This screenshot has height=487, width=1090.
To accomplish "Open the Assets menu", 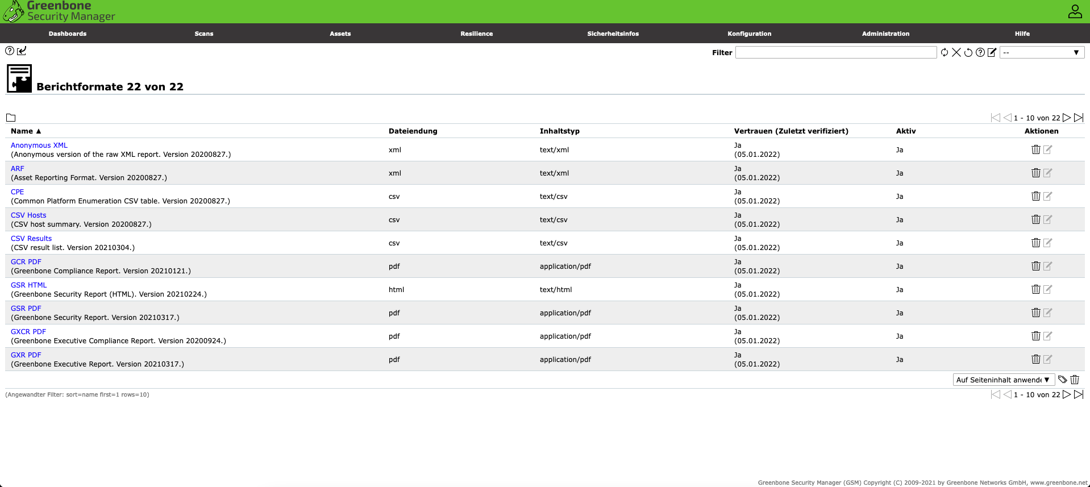I will (x=340, y=34).
